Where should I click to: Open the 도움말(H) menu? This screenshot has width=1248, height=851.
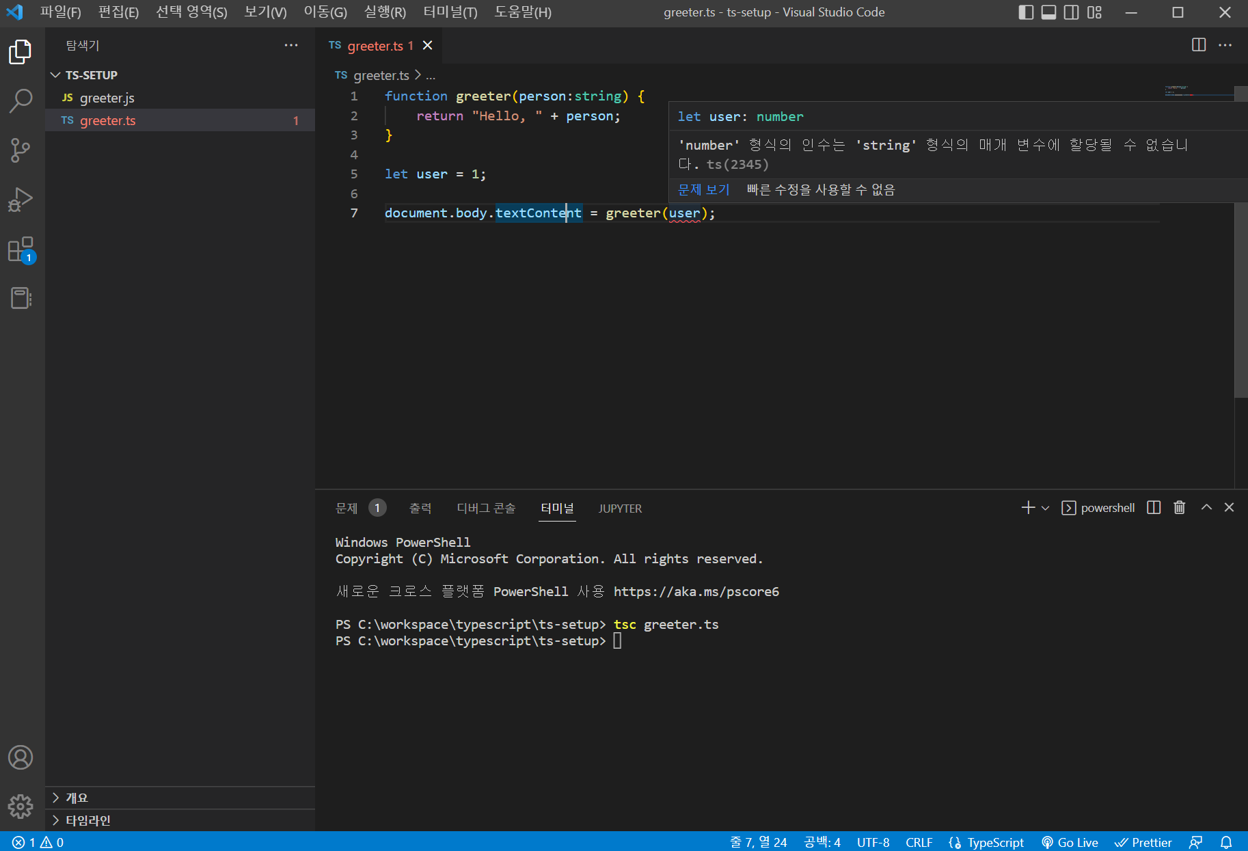tap(523, 12)
